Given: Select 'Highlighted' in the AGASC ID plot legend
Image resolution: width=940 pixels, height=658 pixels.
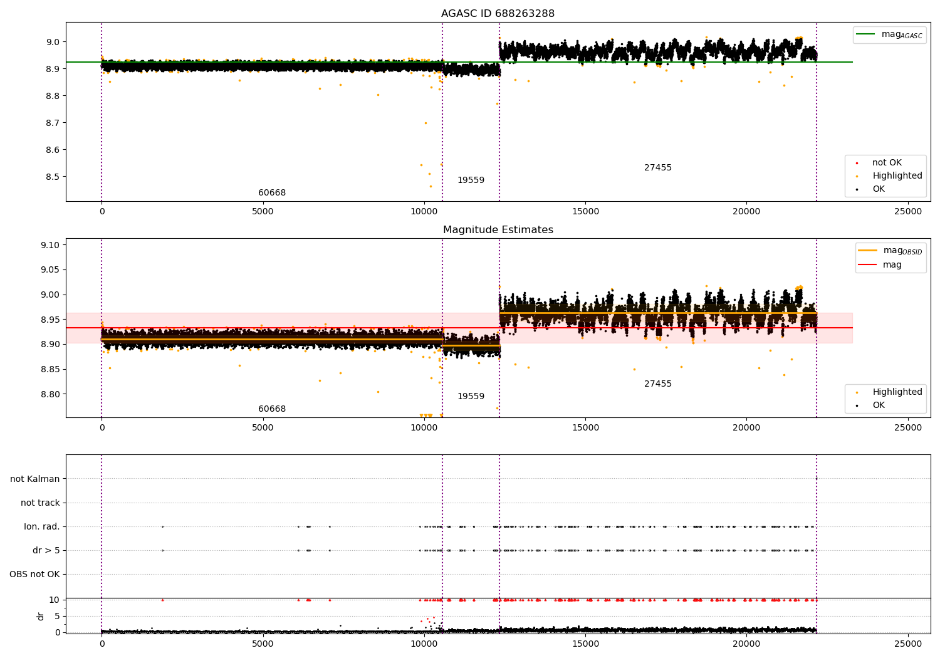Looking at the screenshot, I should 897,176.
